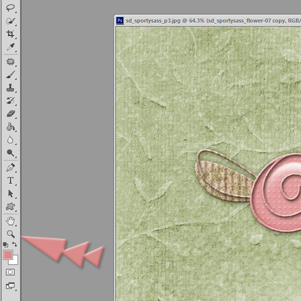Select the Lasso tool
The image size is (301, 301).
(11, 8)
